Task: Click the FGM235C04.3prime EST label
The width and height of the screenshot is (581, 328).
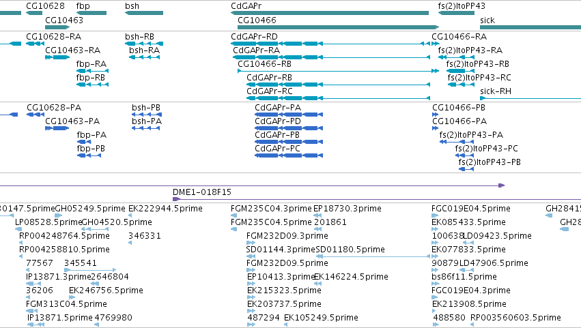Action: click(x=271, y=209)
